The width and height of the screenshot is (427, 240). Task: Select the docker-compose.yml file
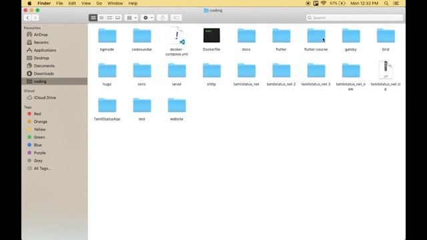pyautogui.click(x=177, y=35)
